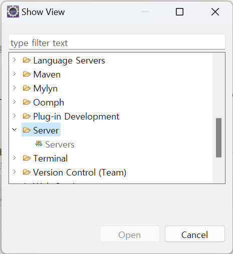Expand the Mylyn category

(x=15, y=88)
